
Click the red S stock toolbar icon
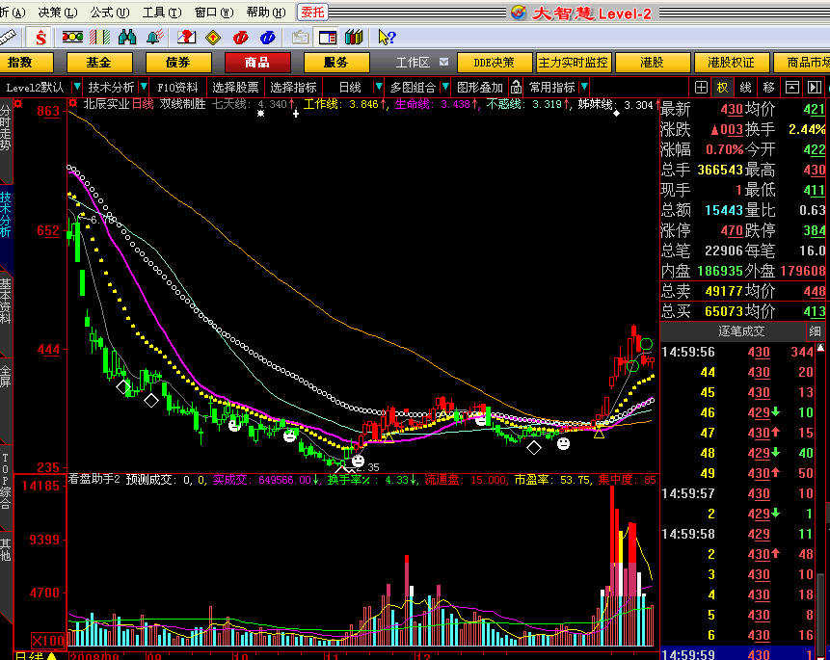tap(40, 38)
